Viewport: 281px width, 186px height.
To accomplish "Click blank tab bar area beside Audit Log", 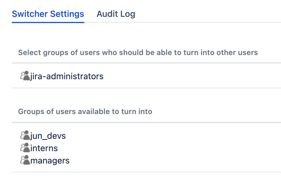I will tap(208, 14).
